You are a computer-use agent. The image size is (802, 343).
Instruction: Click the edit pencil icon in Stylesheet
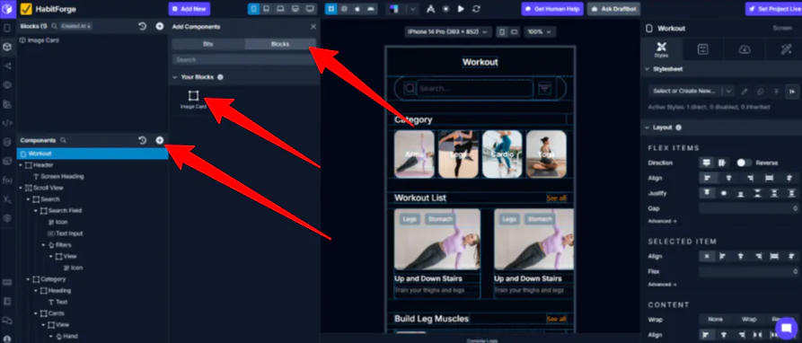(745, 91)
